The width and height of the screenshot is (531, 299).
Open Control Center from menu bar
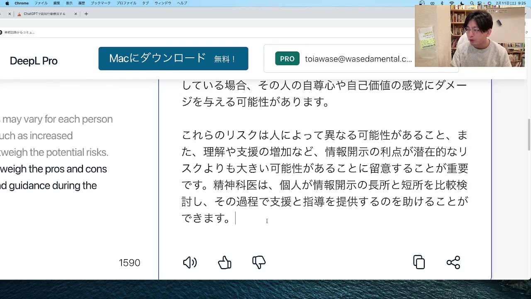tap(480, 3)
